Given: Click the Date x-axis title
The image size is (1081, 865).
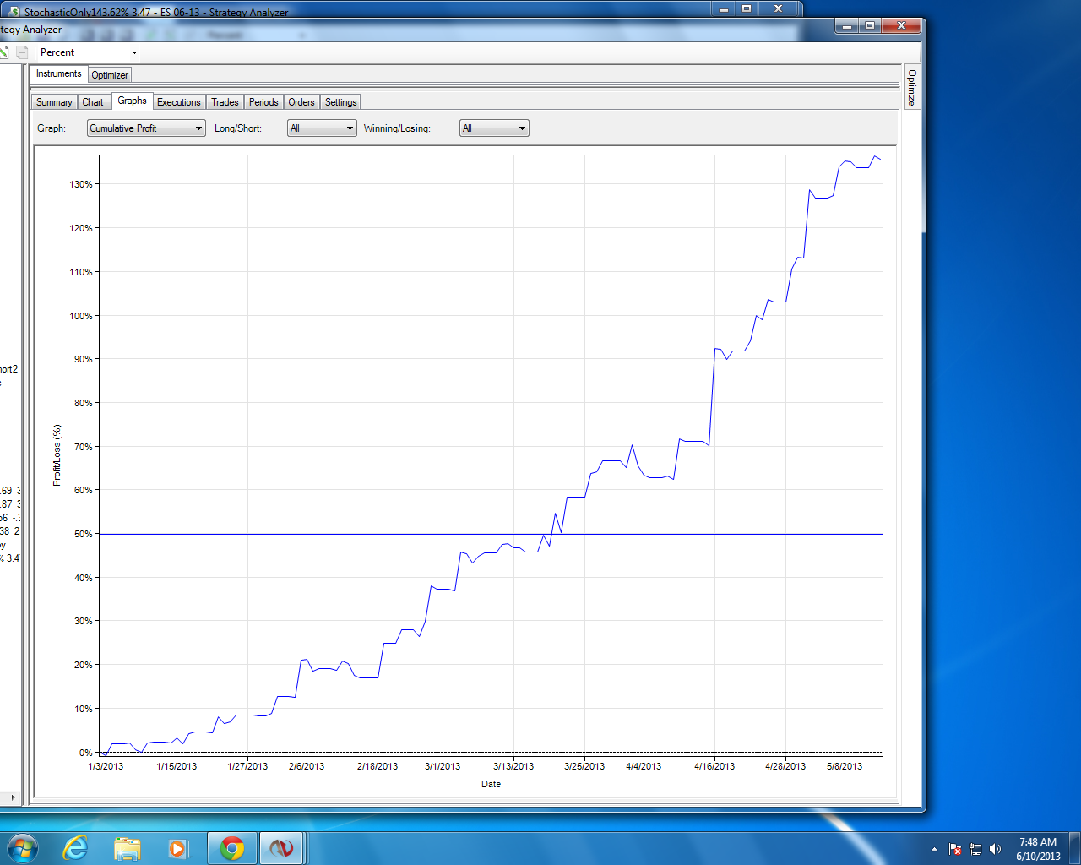Looking at the screenshot, I should point(491,784).
